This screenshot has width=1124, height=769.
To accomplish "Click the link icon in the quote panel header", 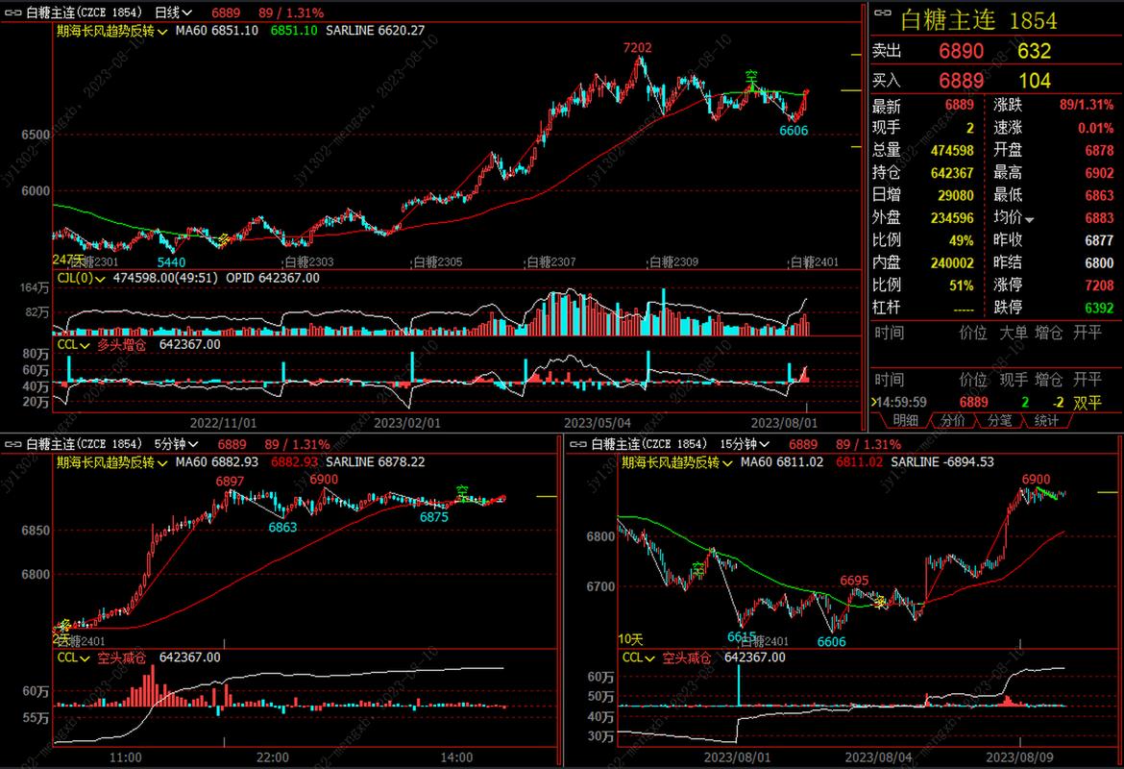I will coord(884,12).
